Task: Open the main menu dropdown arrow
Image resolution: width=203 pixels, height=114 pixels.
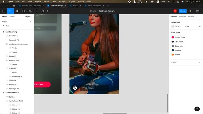Action: pos(5,11)
